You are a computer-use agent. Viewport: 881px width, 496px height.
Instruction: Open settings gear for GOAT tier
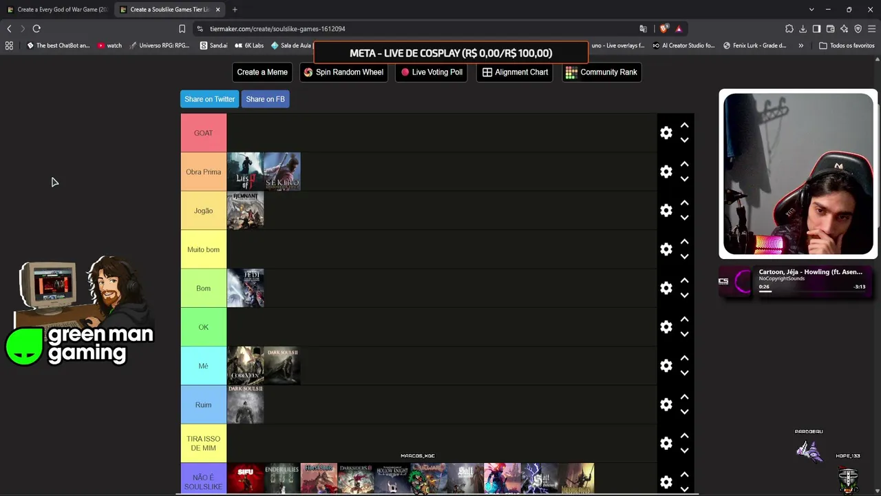[x=666, y=133]
